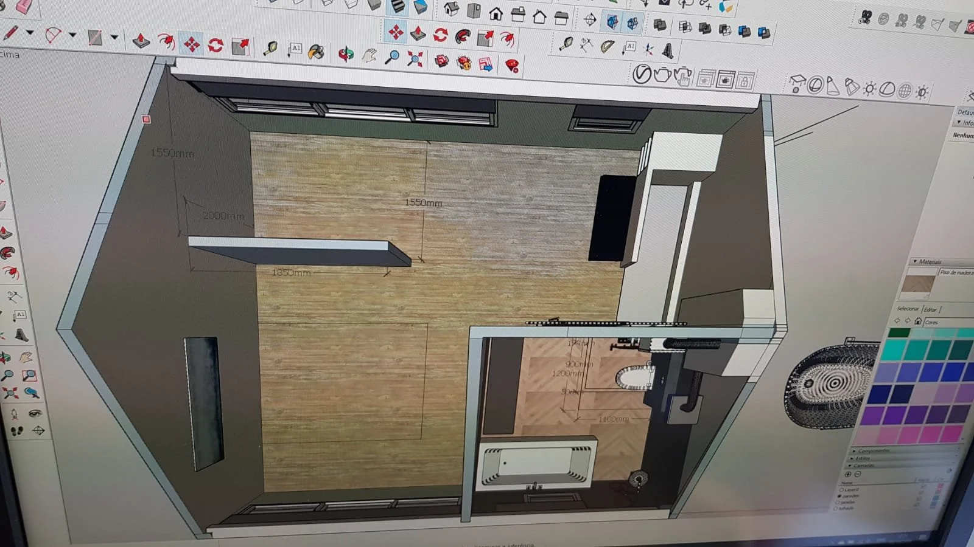
Task: Select the Line pencil tool
Action: pyautogui.click(x=10, y=32)
